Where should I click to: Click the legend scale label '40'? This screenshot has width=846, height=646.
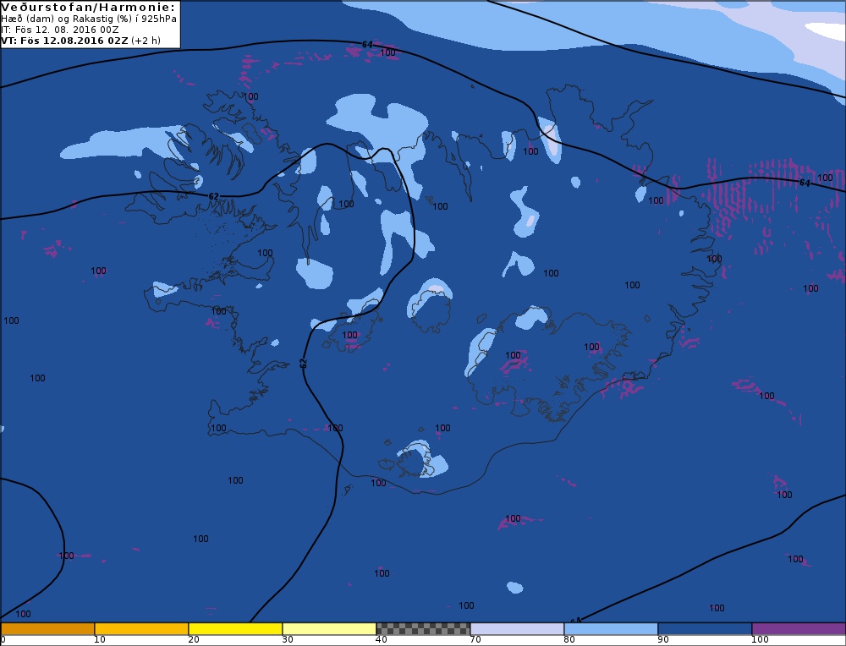click(381, 640)
